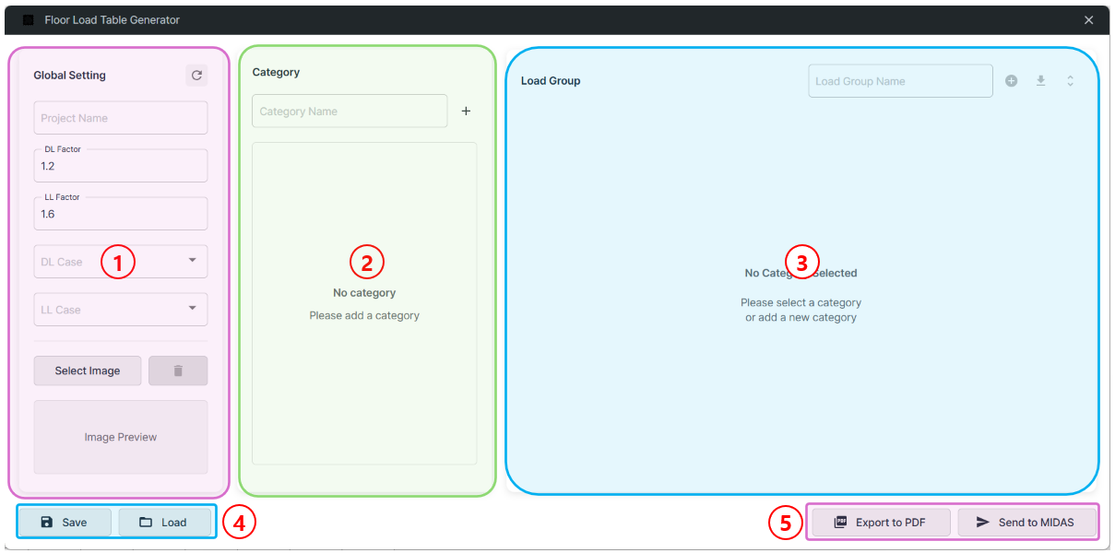This screenshot has width=1115, height=553.
Task: Close the Floor Load Table Generator window
Action: click(1088, 20)
